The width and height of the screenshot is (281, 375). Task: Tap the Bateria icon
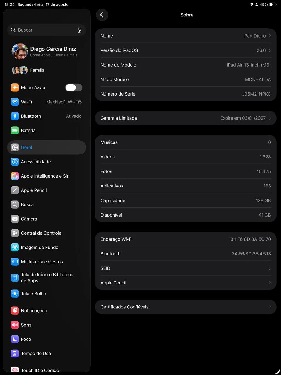tap(15, 130)
